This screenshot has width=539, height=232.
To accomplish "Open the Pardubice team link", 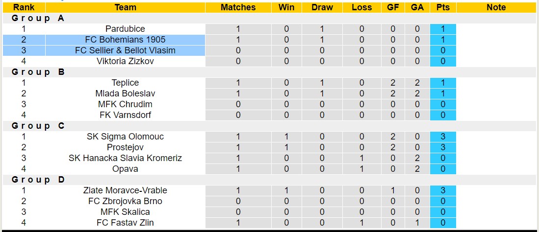I will (125, 29).
